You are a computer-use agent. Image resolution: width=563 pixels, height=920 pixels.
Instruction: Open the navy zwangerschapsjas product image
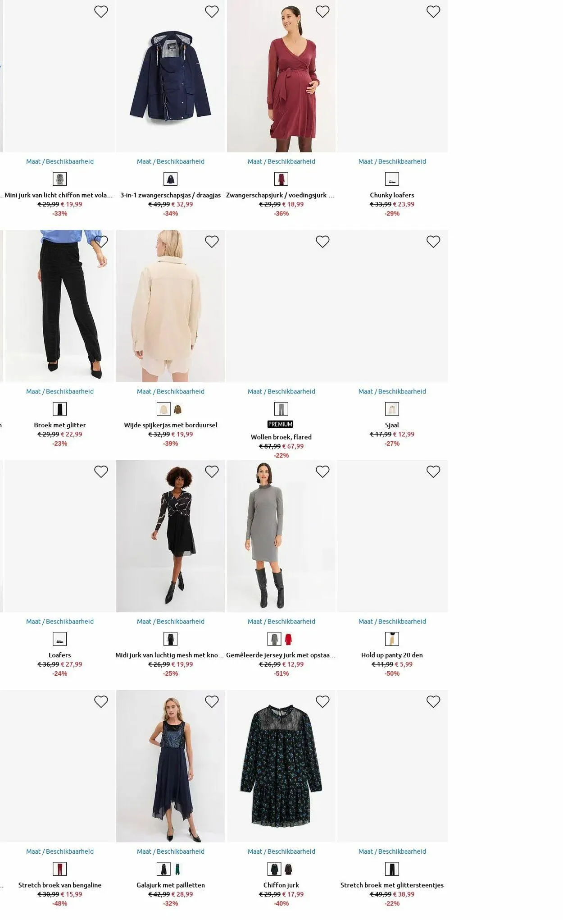[170, 76]
